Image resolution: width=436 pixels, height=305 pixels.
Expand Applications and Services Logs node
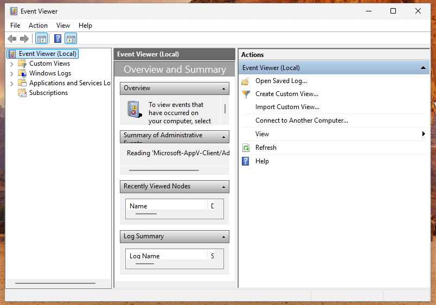click(12, 84)
